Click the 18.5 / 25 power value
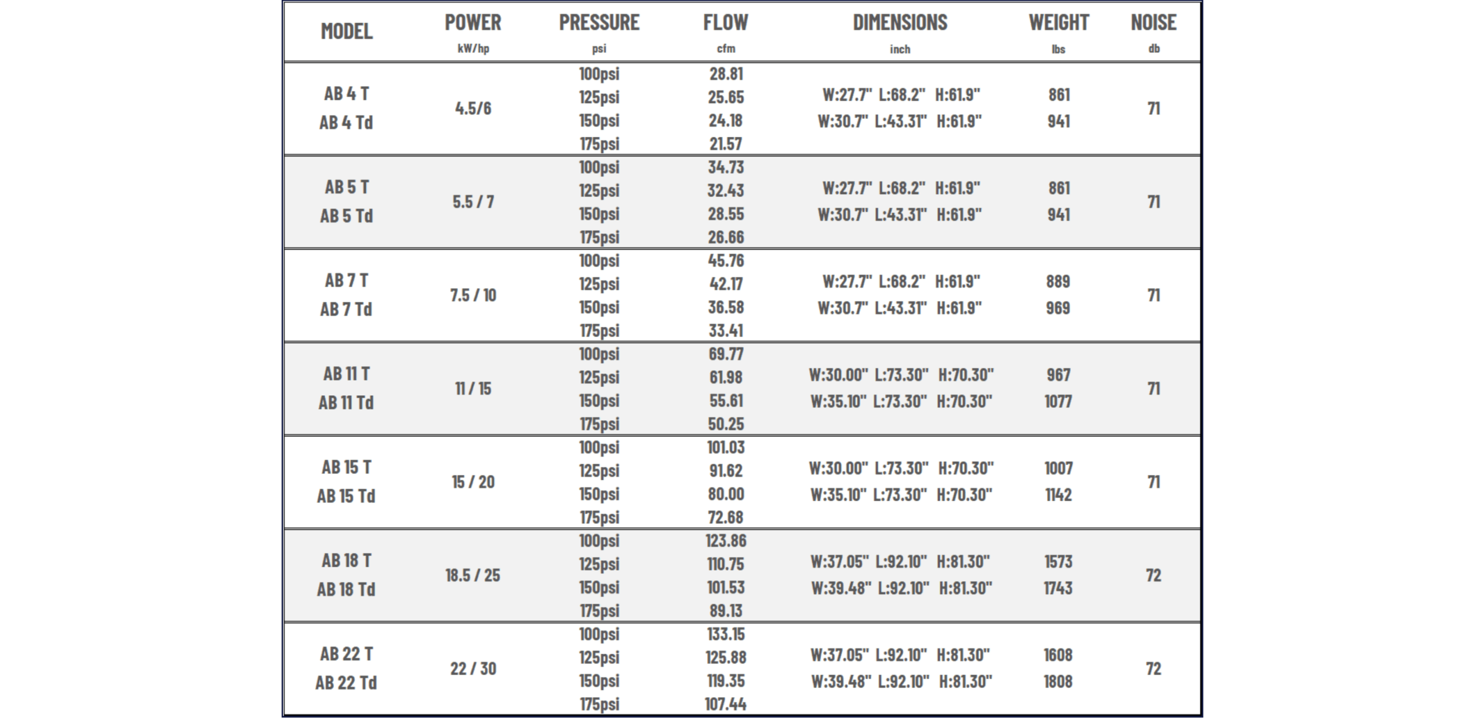The image size is (1484, 718). pyautogui.click(x=472, y=575)
